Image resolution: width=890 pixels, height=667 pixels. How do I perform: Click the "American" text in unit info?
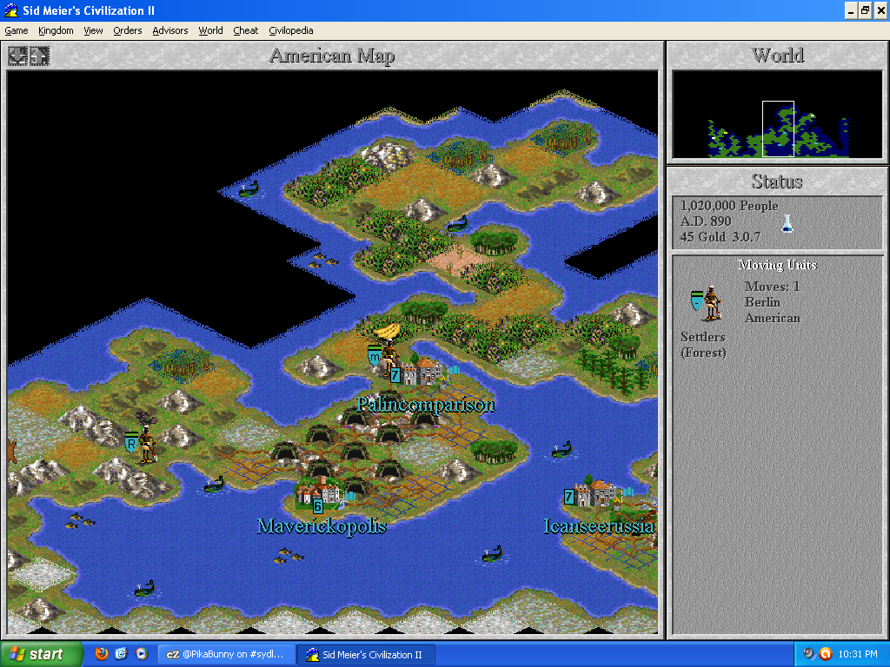point(773,318)
